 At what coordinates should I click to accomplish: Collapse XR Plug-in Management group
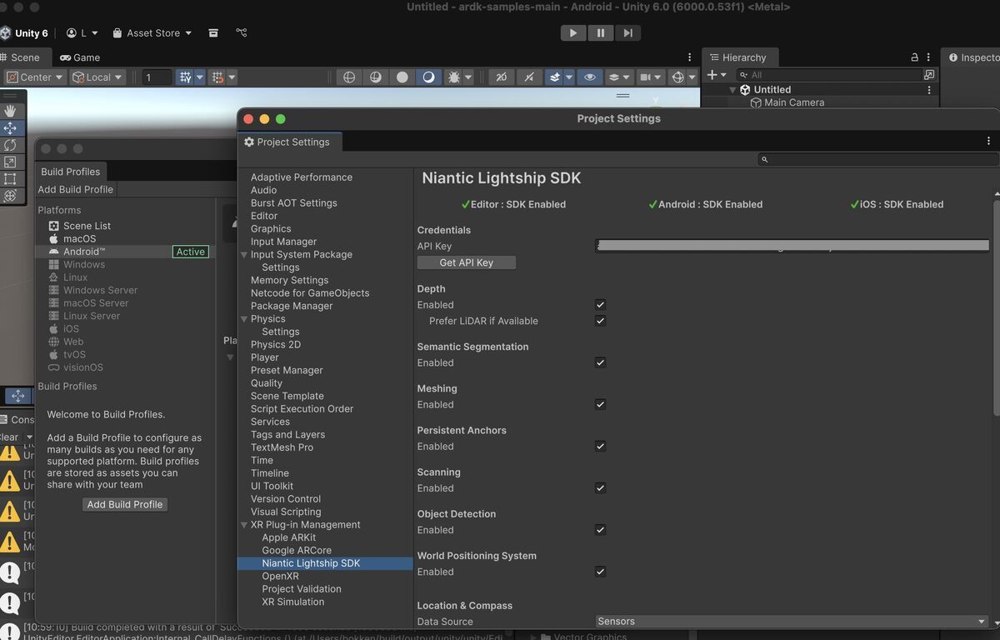(244, 525)
